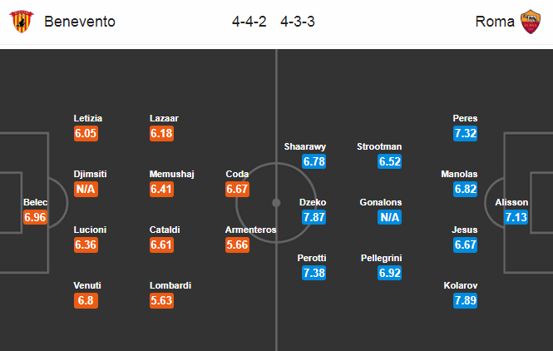Select Djimsiti's N/A rating badge
This screenshot has width=553, height=351.
coord(86,189)
